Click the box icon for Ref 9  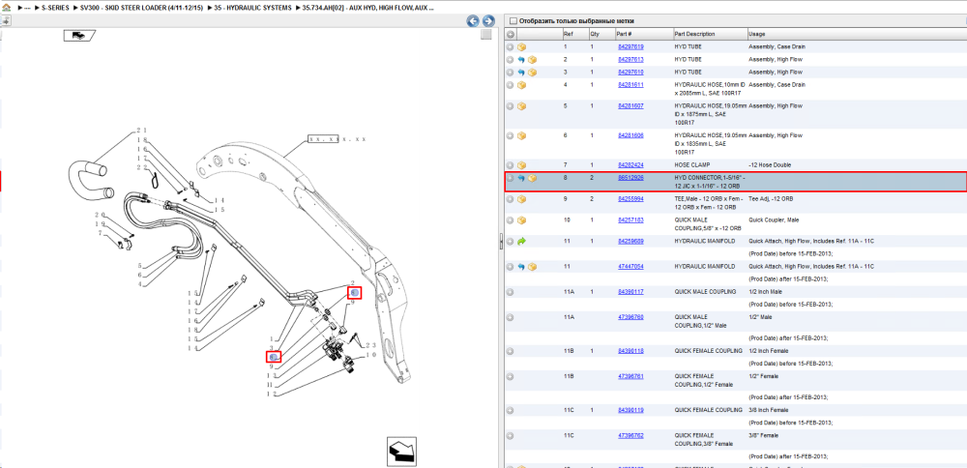click(521, 199)
